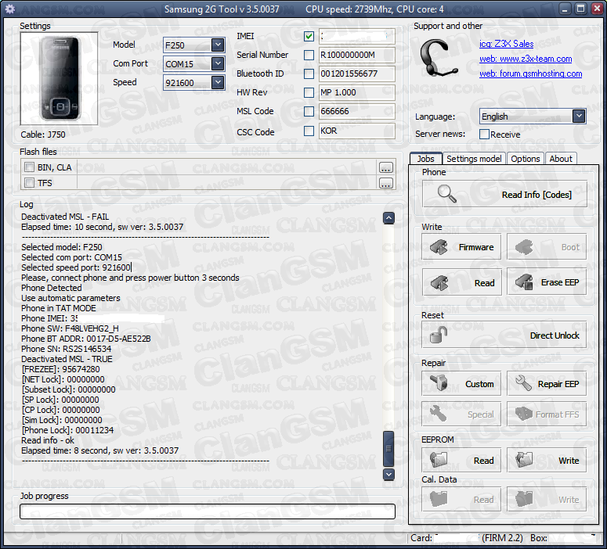Switch to the Options tab
The height and width of the screenshot is (549, 607).
[x=525, y=159]
